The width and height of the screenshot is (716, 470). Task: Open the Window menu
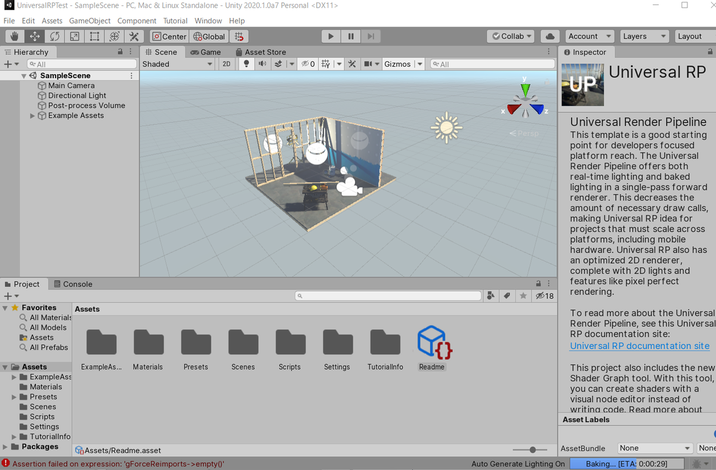pyautogui.click(x=208, y=20)
